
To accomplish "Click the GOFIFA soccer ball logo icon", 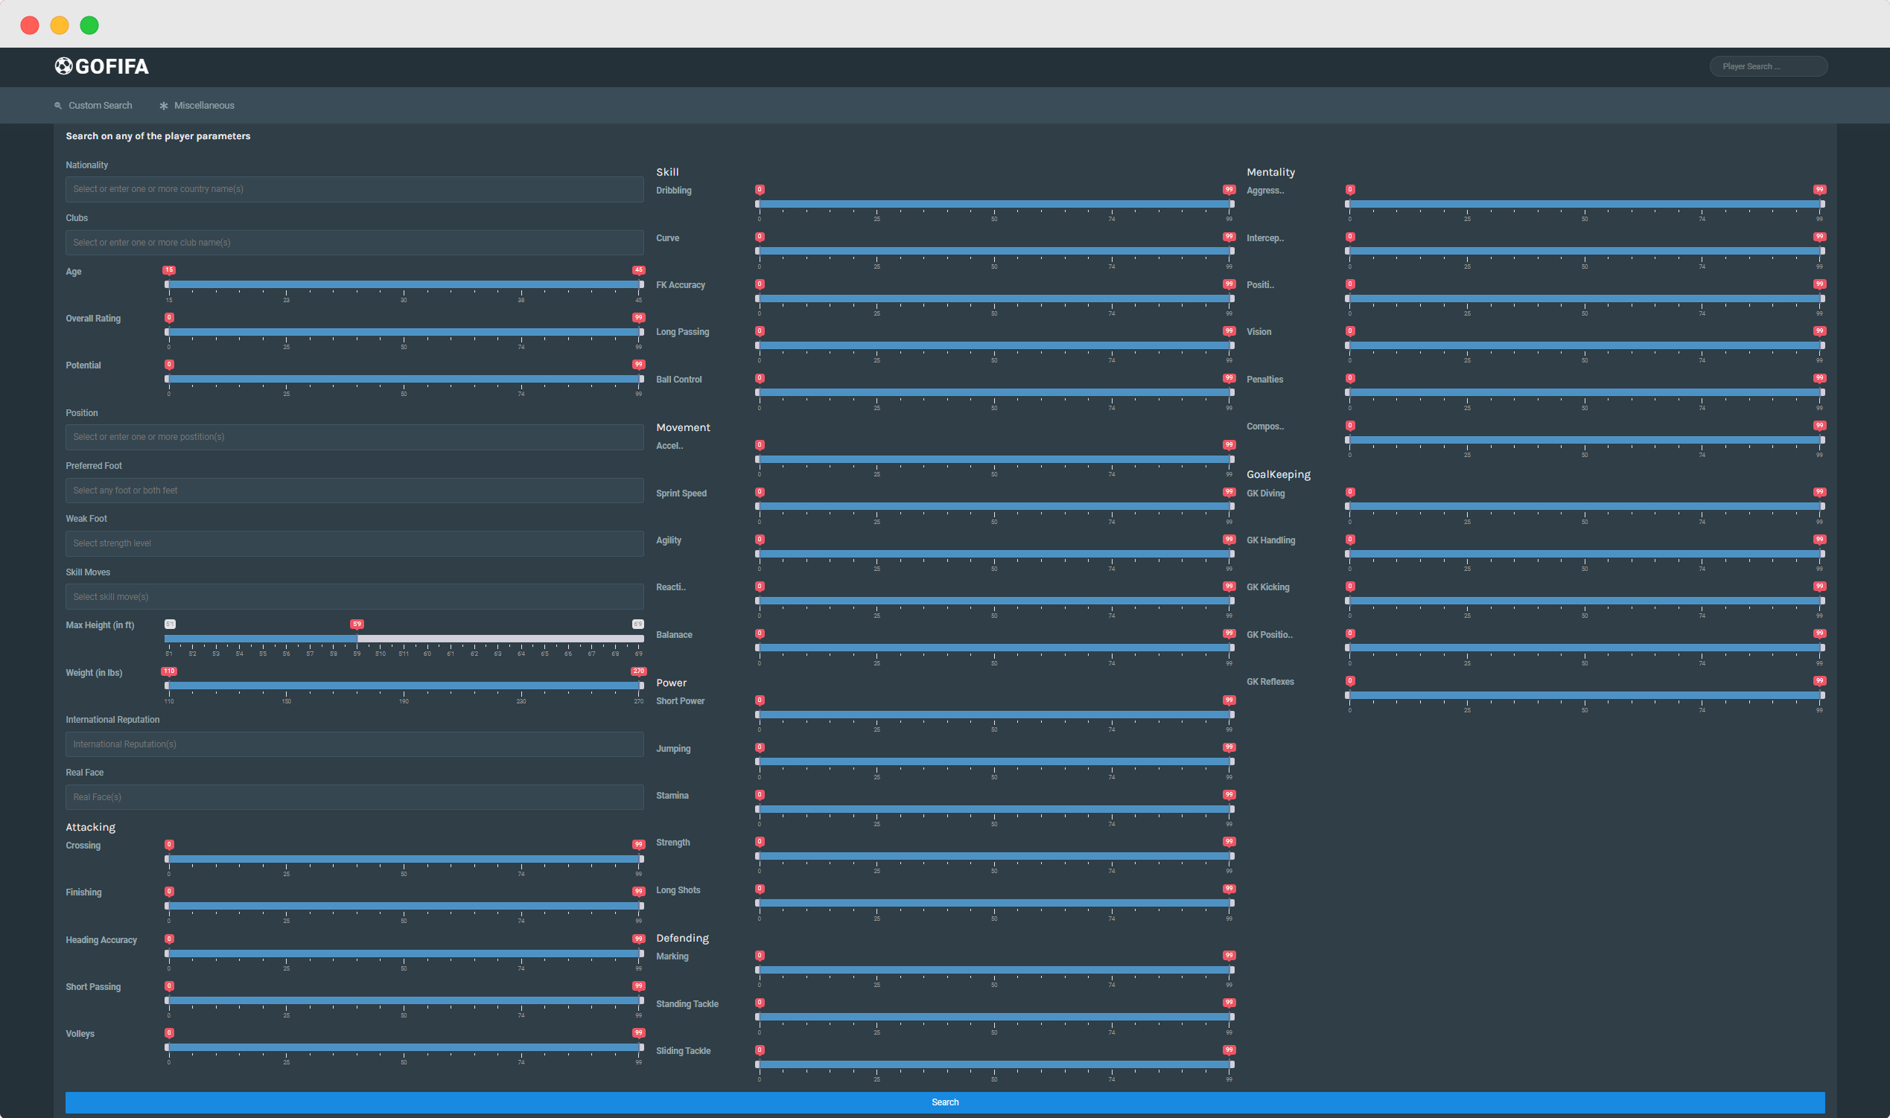I will coord(63,66).
